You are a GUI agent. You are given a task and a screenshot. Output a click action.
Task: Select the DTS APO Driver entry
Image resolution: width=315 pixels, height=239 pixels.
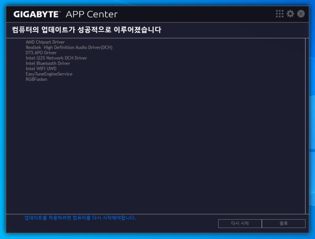pos(41,52)
